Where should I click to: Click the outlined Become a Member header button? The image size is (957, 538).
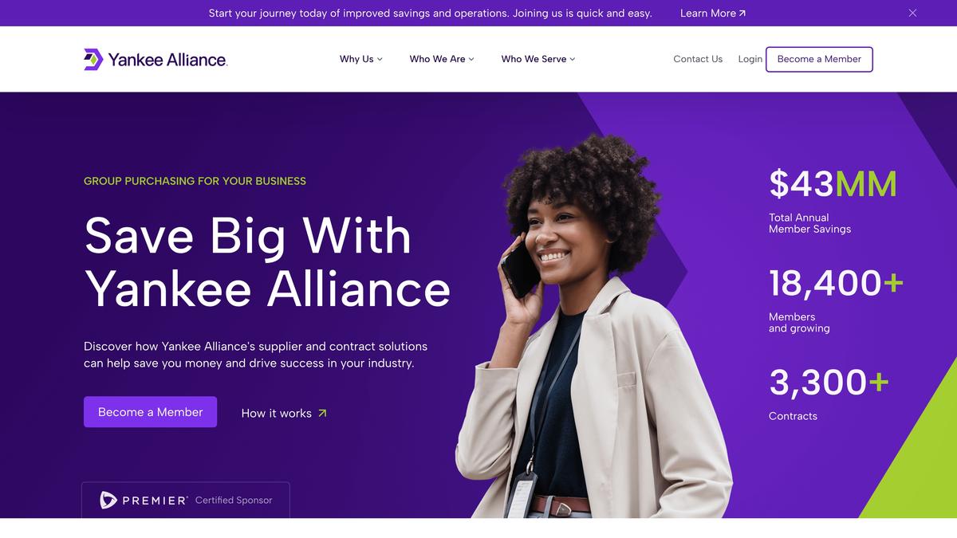819,59
